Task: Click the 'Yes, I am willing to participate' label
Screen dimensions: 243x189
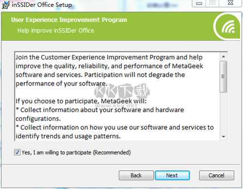Action: [76, 153]
